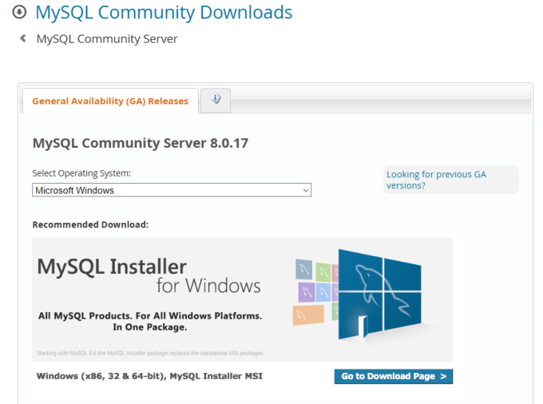The image size is (543, 404).
Task: Go to the MySQL Community Server breadcrumb
Action: click(107, 39)
